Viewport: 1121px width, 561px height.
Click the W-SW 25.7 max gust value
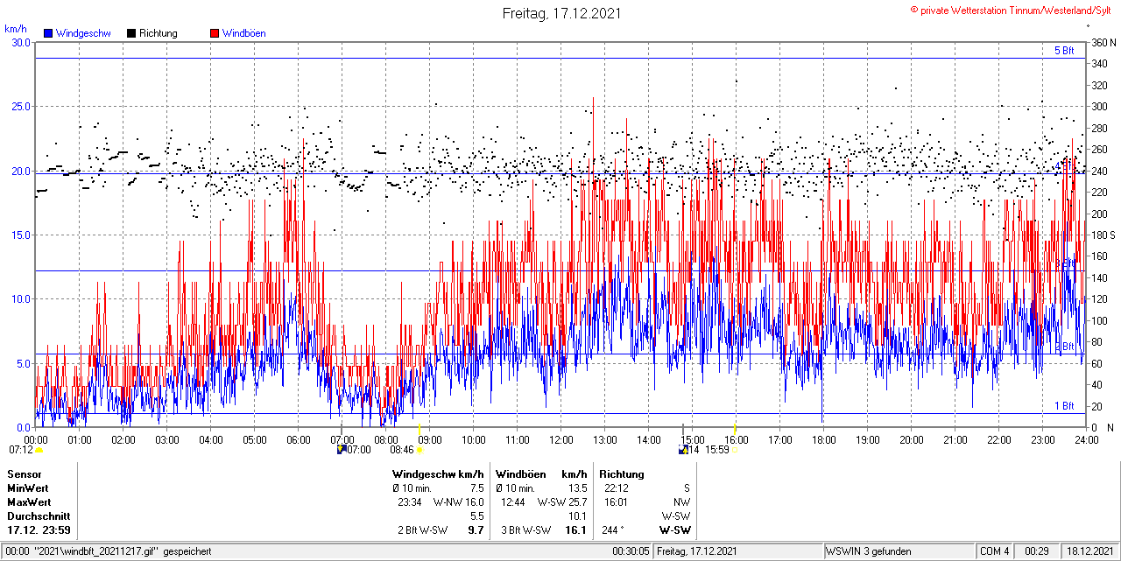point(561,501)
